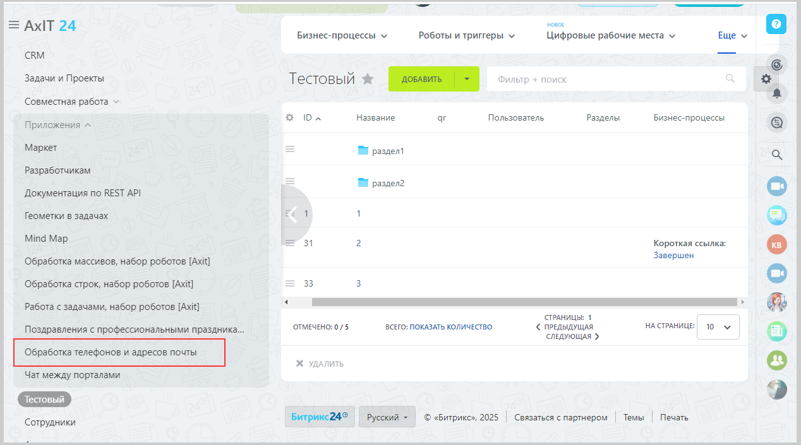The image size is (801, 445).
Task: Open the notifications bell icon
Action: [777, 94]
